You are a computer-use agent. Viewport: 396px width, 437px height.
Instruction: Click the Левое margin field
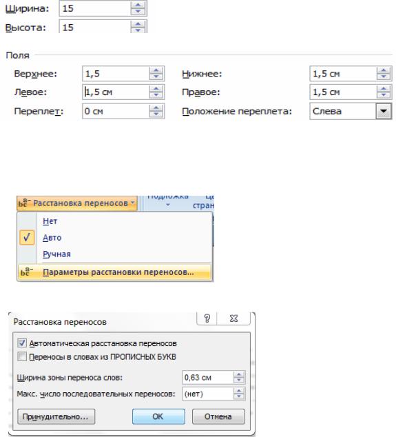[x=123, y=92]
